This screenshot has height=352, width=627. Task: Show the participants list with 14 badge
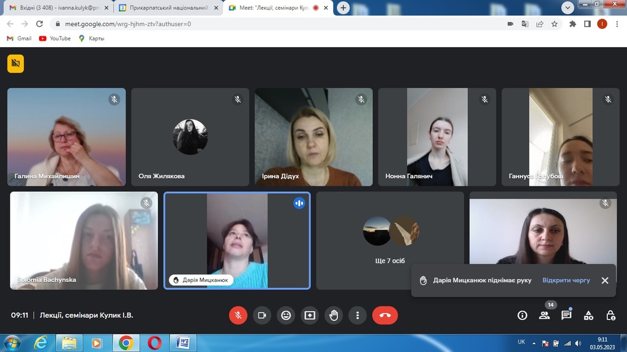tap(544, 315)
